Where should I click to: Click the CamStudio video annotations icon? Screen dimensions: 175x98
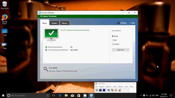(x=112, y=90)
